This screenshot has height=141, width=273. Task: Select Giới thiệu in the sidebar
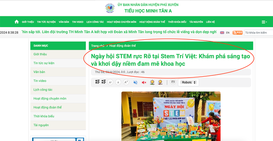point(58,54)
